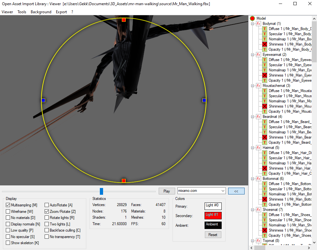Click the Moustachemat Shininess 1 missing texture icon

(265, 106)
